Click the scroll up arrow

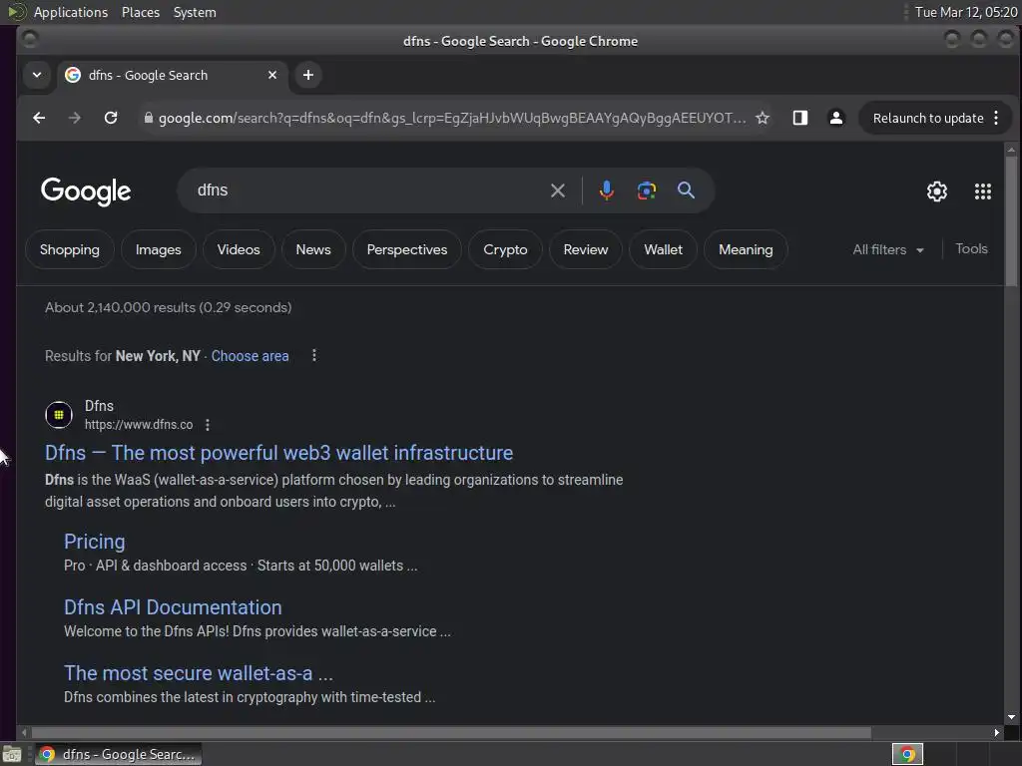1011,150
